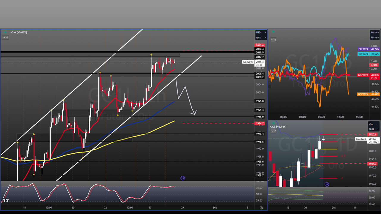Open the upper Misto dropdown in comparison chart
The image size is (381, 214).
[x=374, y=32]
